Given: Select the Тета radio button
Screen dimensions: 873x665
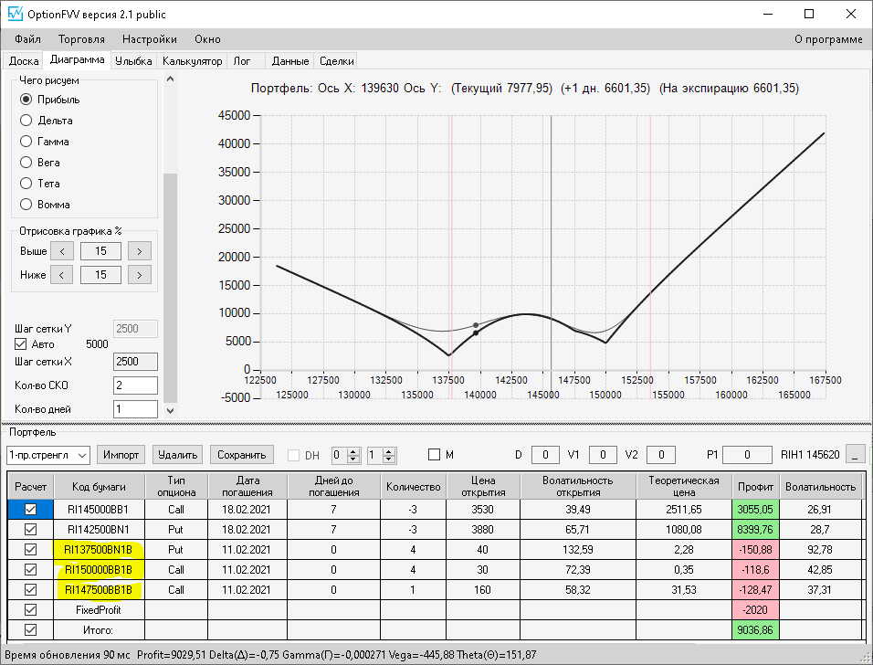Looking at the screenshot, I should 26,184.
